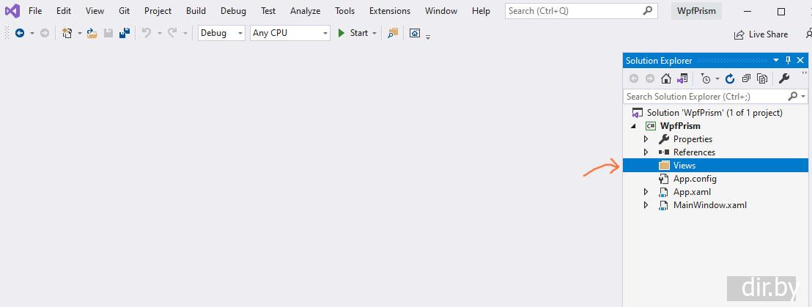
Task: Open the Tools menu
Action: (345, 11)
